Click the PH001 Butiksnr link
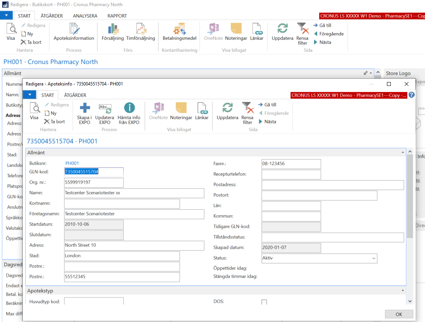This screenshot has height=322, width=425. [x=72, y=163]
